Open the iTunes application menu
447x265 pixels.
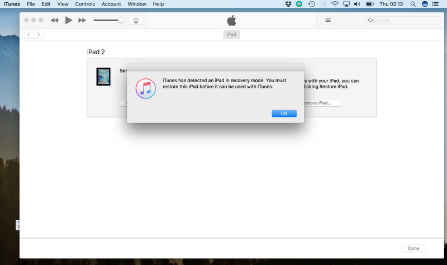[x=12, y=4]
